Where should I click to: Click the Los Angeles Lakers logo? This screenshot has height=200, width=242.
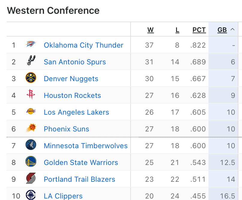point(31,112)
